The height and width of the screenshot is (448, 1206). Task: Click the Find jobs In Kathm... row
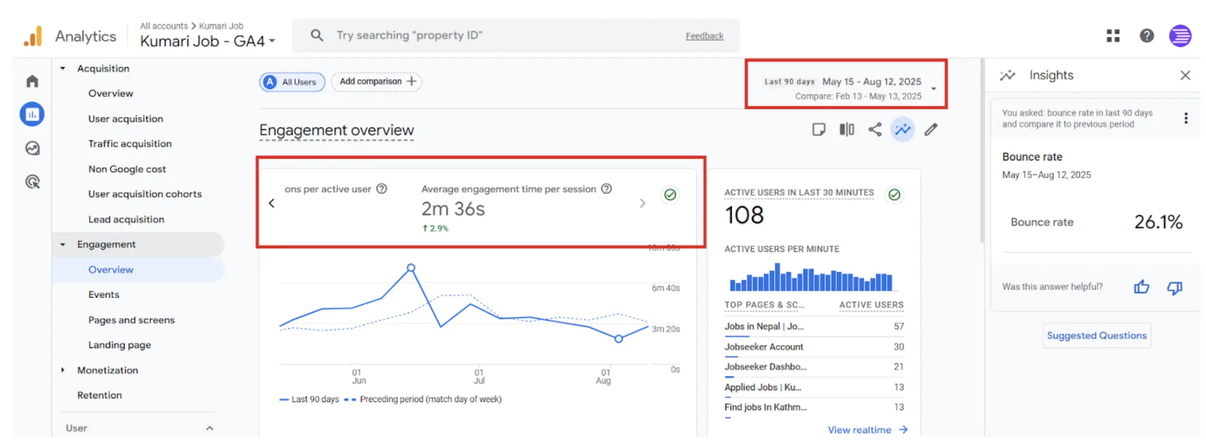pos(814,407)
